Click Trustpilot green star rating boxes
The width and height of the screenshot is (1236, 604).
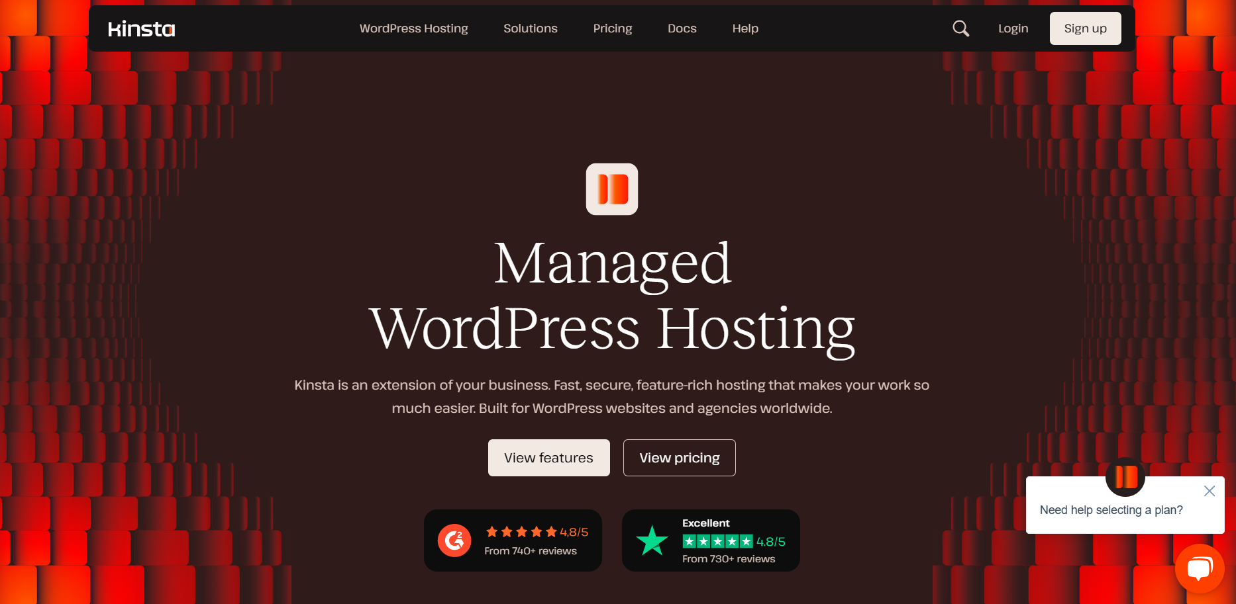pos(718,541)
